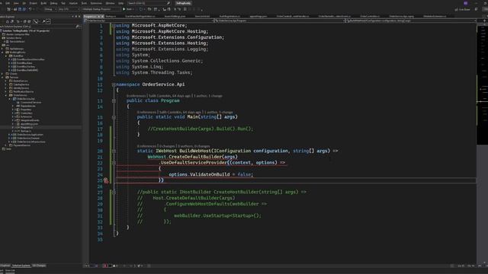This screenshot has width=488, height=274.
Task: Click the search field in Solution Explorer
Action: click(x=38, y=27)
